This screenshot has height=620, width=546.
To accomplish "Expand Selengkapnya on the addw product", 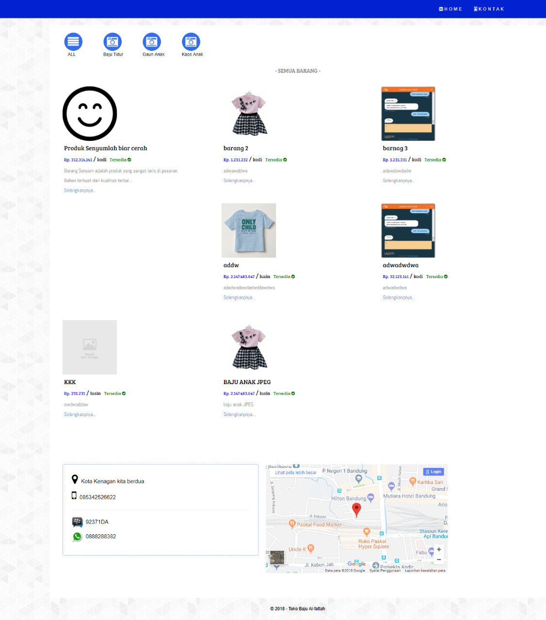I will [x=239, y=297].
